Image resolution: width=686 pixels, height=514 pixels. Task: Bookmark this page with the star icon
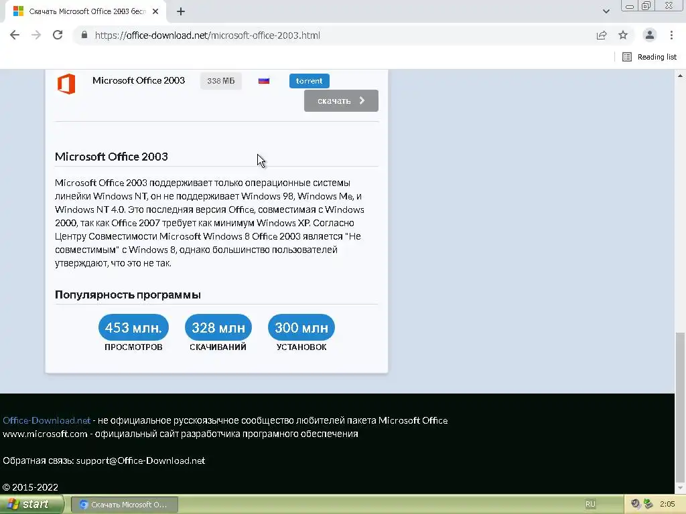point(623,35)
